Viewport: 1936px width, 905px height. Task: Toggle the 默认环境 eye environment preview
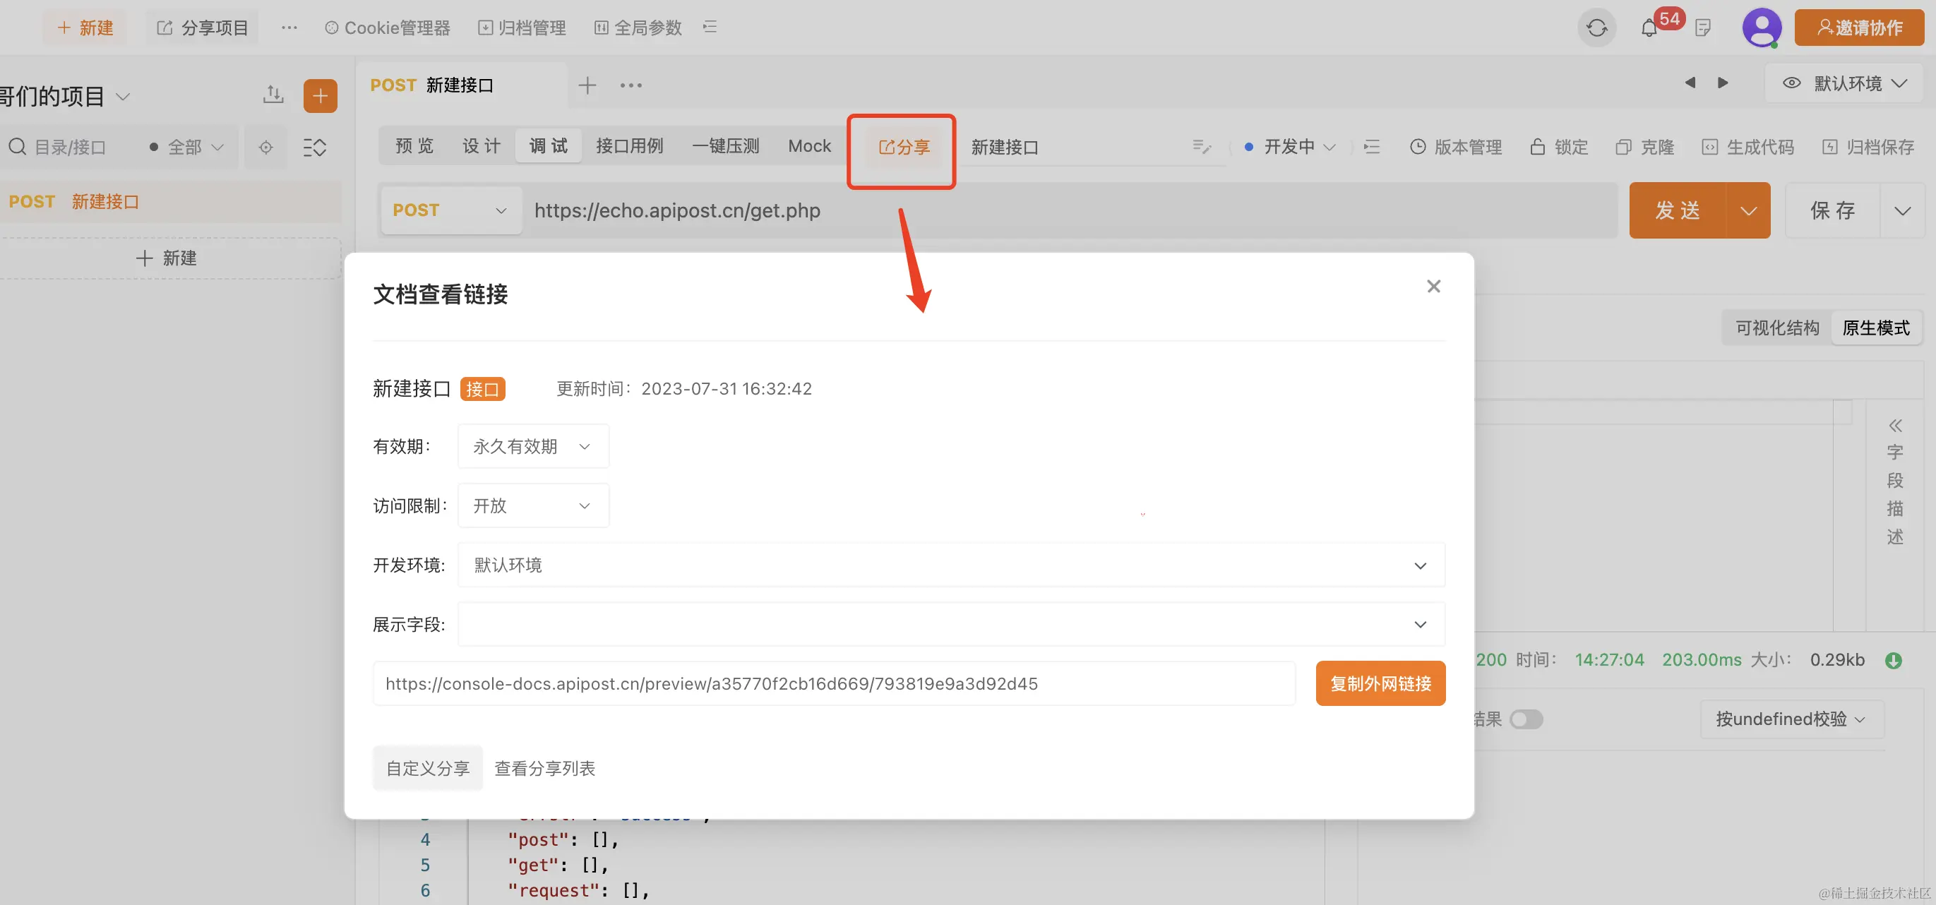(x=1792, y=83)
